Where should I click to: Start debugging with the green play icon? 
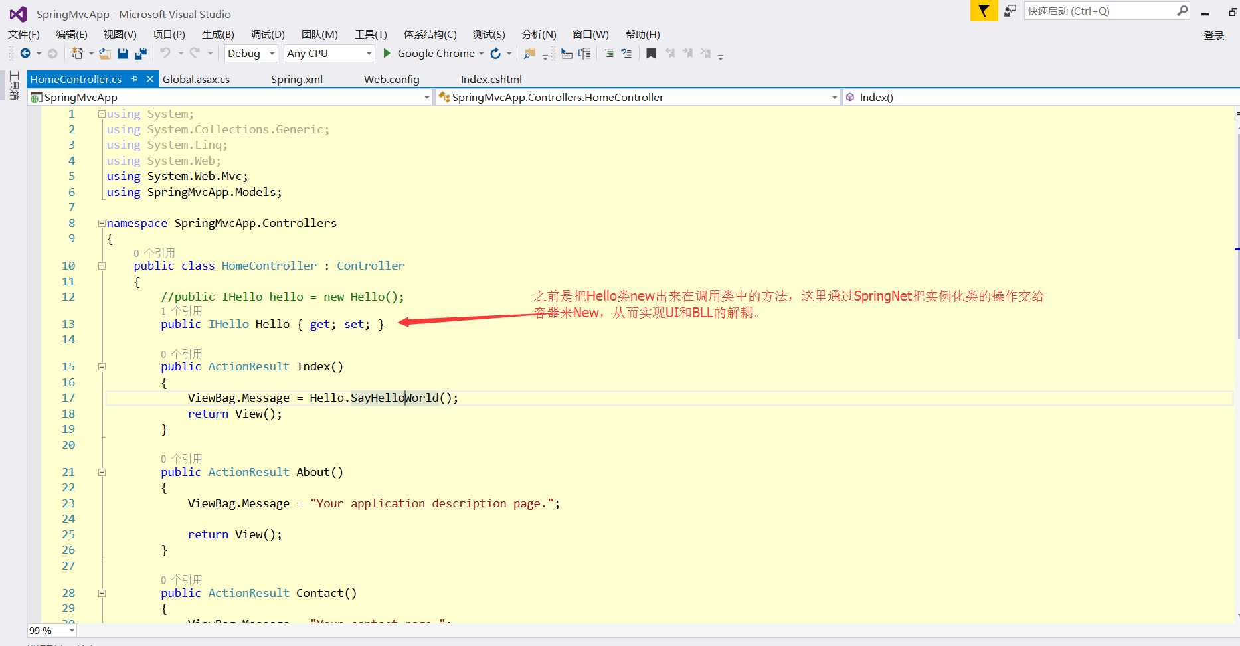click(387, 53)
